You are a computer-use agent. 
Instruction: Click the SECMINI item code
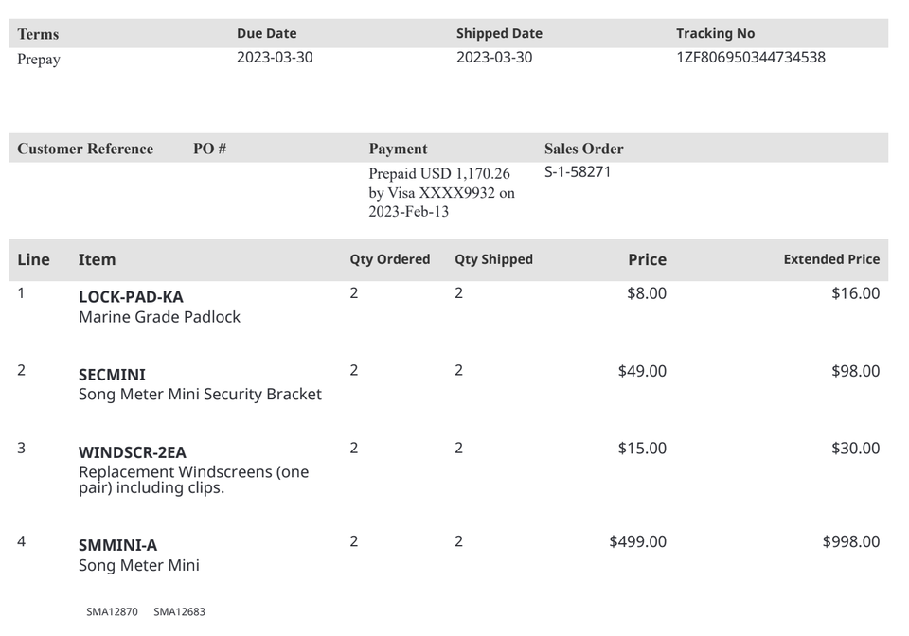pyautogui.click(x=112, y=375)
